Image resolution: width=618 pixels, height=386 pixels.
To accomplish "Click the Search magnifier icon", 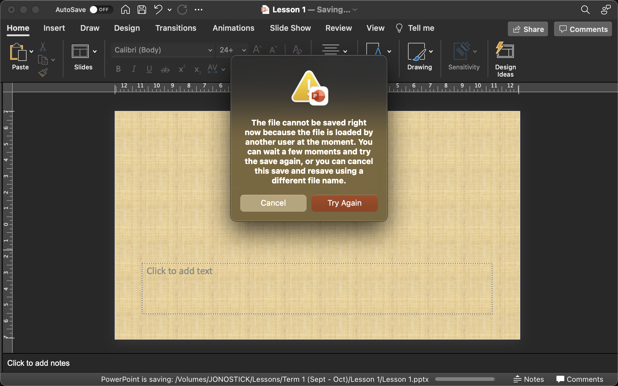I will click(585, 10).
